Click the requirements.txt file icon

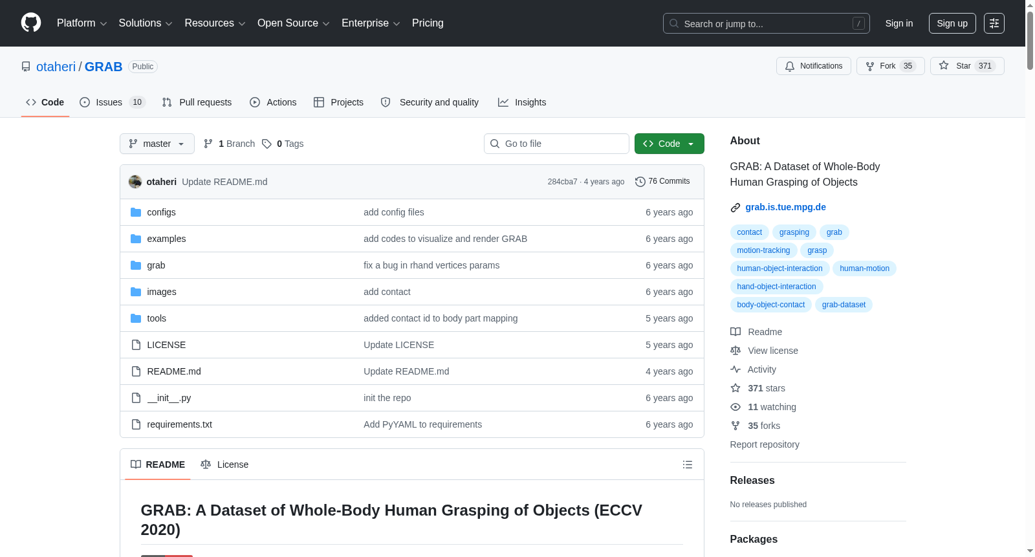coord(136,424)
